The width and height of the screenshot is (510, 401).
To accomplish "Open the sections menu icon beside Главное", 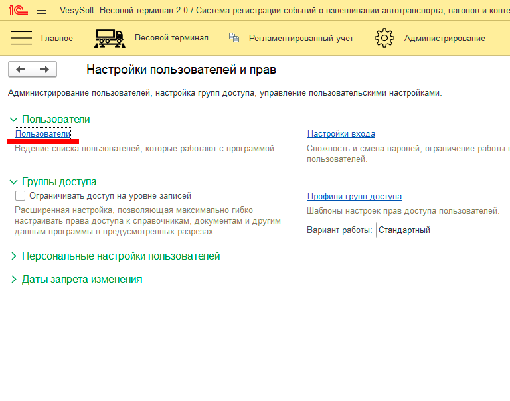I will 21,38.
